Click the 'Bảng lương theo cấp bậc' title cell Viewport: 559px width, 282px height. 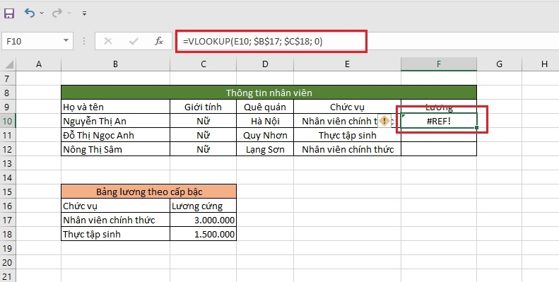click(148, 192)
